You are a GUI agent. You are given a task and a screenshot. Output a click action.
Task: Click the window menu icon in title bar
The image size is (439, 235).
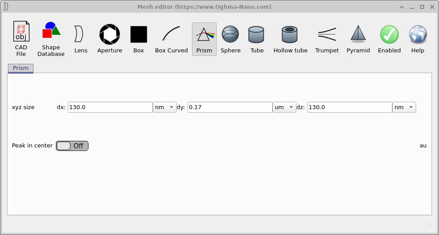6,7
